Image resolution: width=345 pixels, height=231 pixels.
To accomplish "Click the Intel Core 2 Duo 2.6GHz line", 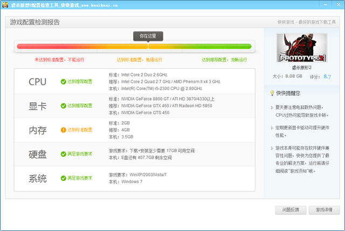I will tap(138, 75).
